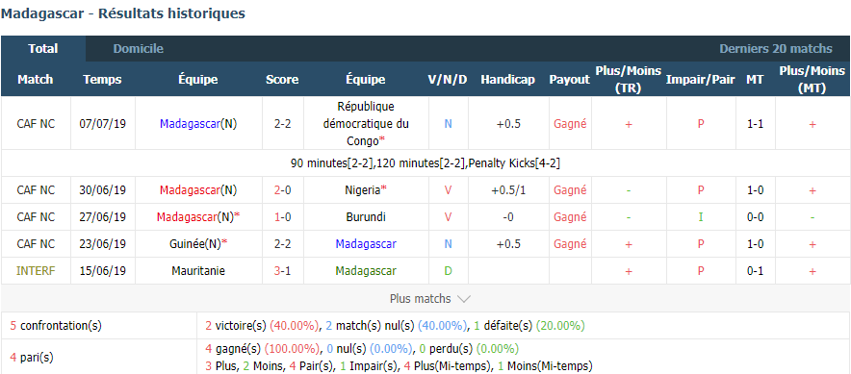The width and height of the screenshot is (851, 374).
Task: Open Mauritanie team link
Action: (x=197, y=270)
